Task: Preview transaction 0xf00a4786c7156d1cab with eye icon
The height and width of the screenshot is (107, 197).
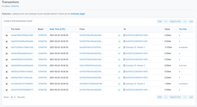Action: [x=7, y=78]
